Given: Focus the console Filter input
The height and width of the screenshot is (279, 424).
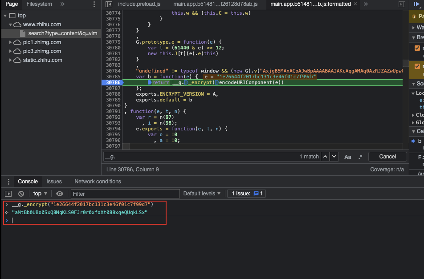Looking at the screenshot, I should coord(125,194).
